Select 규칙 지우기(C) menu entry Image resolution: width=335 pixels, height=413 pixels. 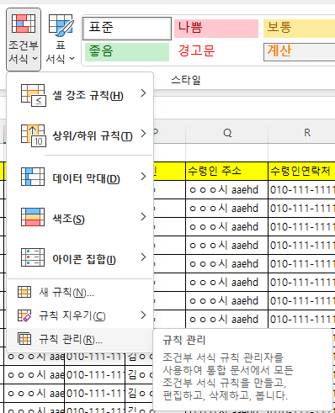(x=80, y=315)
